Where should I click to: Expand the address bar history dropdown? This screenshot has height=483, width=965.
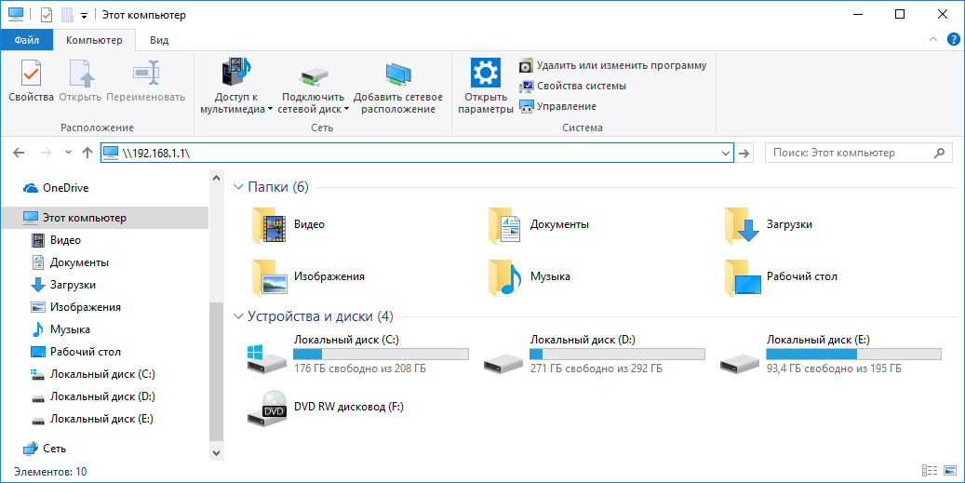coord(725,153)
